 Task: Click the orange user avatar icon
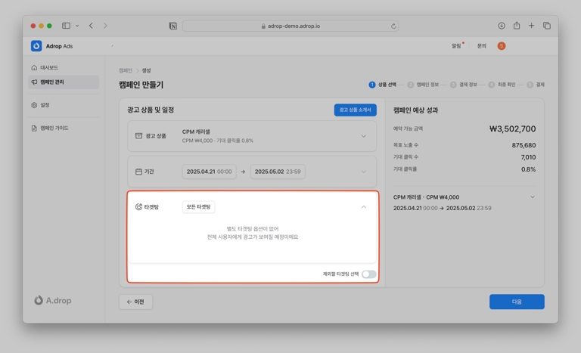click(x=501, y=46)
